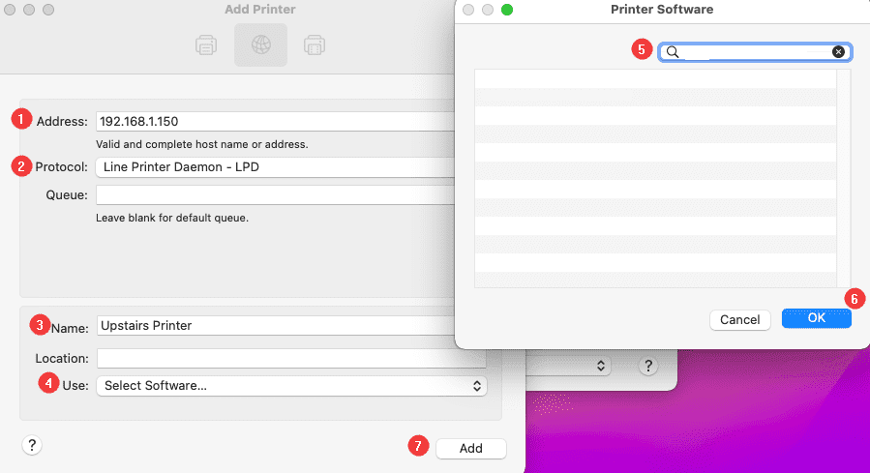Open the Use Select Software dropdown
Screen dimensions: 870x473
[290, 386]
